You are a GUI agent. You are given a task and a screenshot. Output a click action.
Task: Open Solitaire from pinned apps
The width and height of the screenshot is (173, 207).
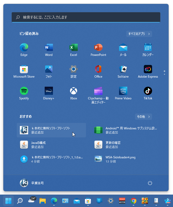pyautogui.click(x=123, y=72)
